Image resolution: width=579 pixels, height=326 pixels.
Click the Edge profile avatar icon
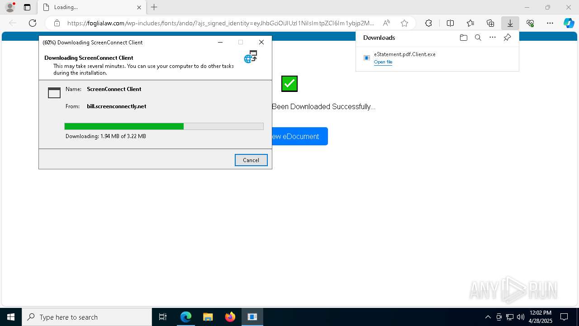point(9,7)
